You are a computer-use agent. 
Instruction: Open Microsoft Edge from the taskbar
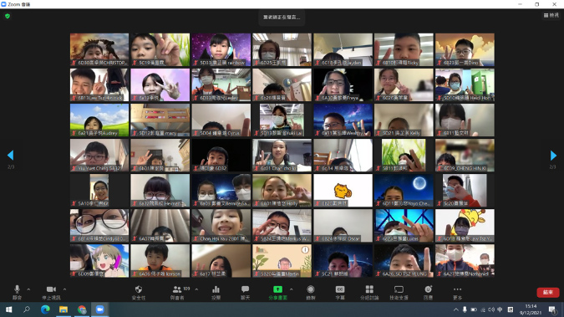pos(45,309)
